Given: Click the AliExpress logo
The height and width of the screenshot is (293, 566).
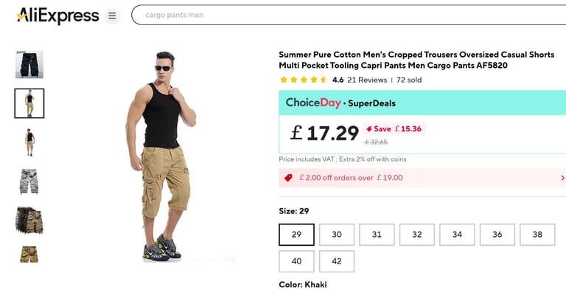Looking at the screenshot, I should pos(57,15).
